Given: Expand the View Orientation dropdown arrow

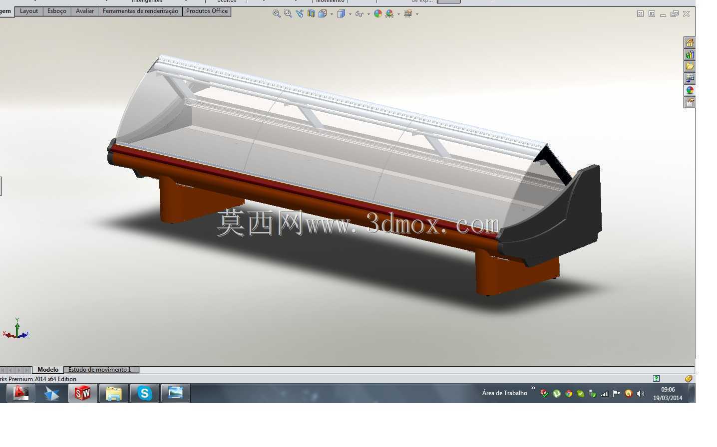Looking at the screenshot, I should coord(332,14).
